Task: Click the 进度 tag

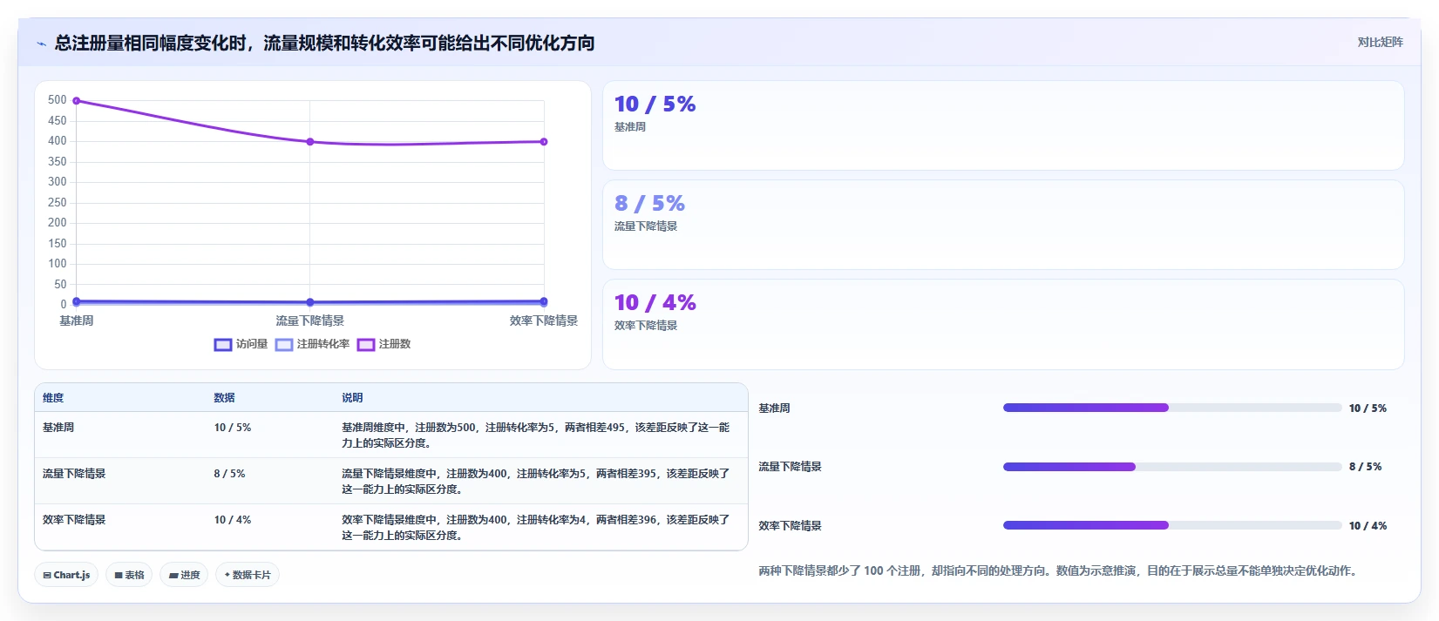Action: [x=184, y=575]
